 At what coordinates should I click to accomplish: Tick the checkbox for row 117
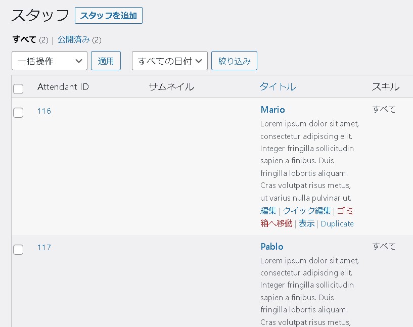coord(18,249)
